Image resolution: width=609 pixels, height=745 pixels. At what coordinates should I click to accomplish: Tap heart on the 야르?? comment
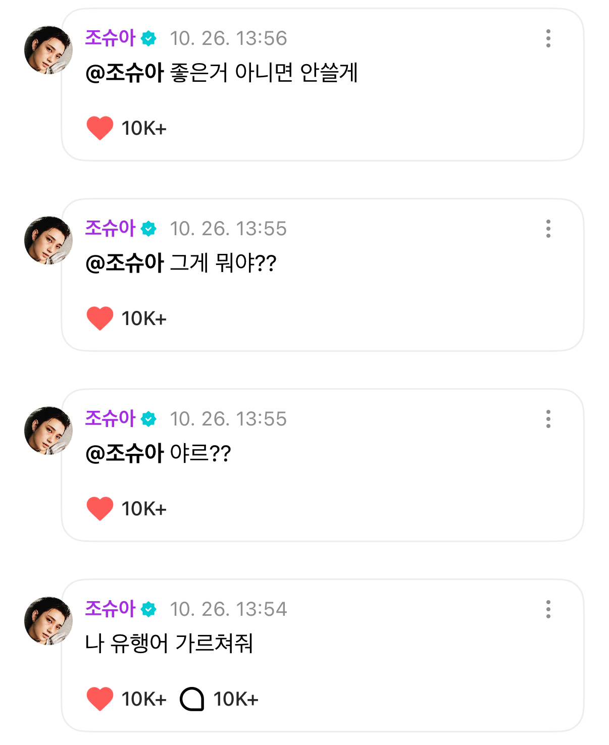[x=100, y=509]
